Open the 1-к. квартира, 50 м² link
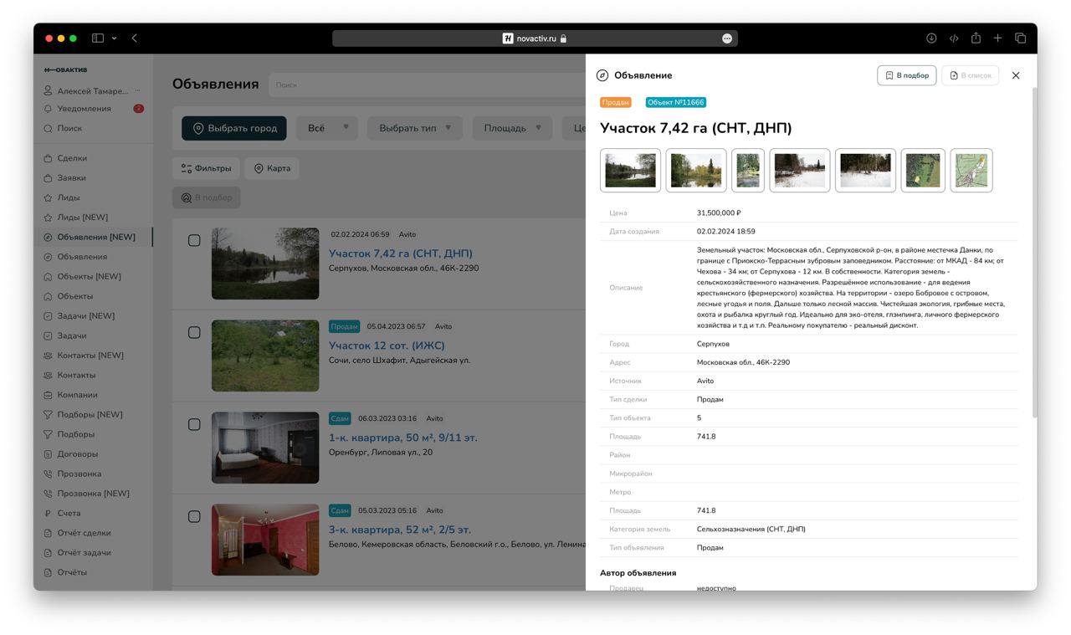 [403, 438]
